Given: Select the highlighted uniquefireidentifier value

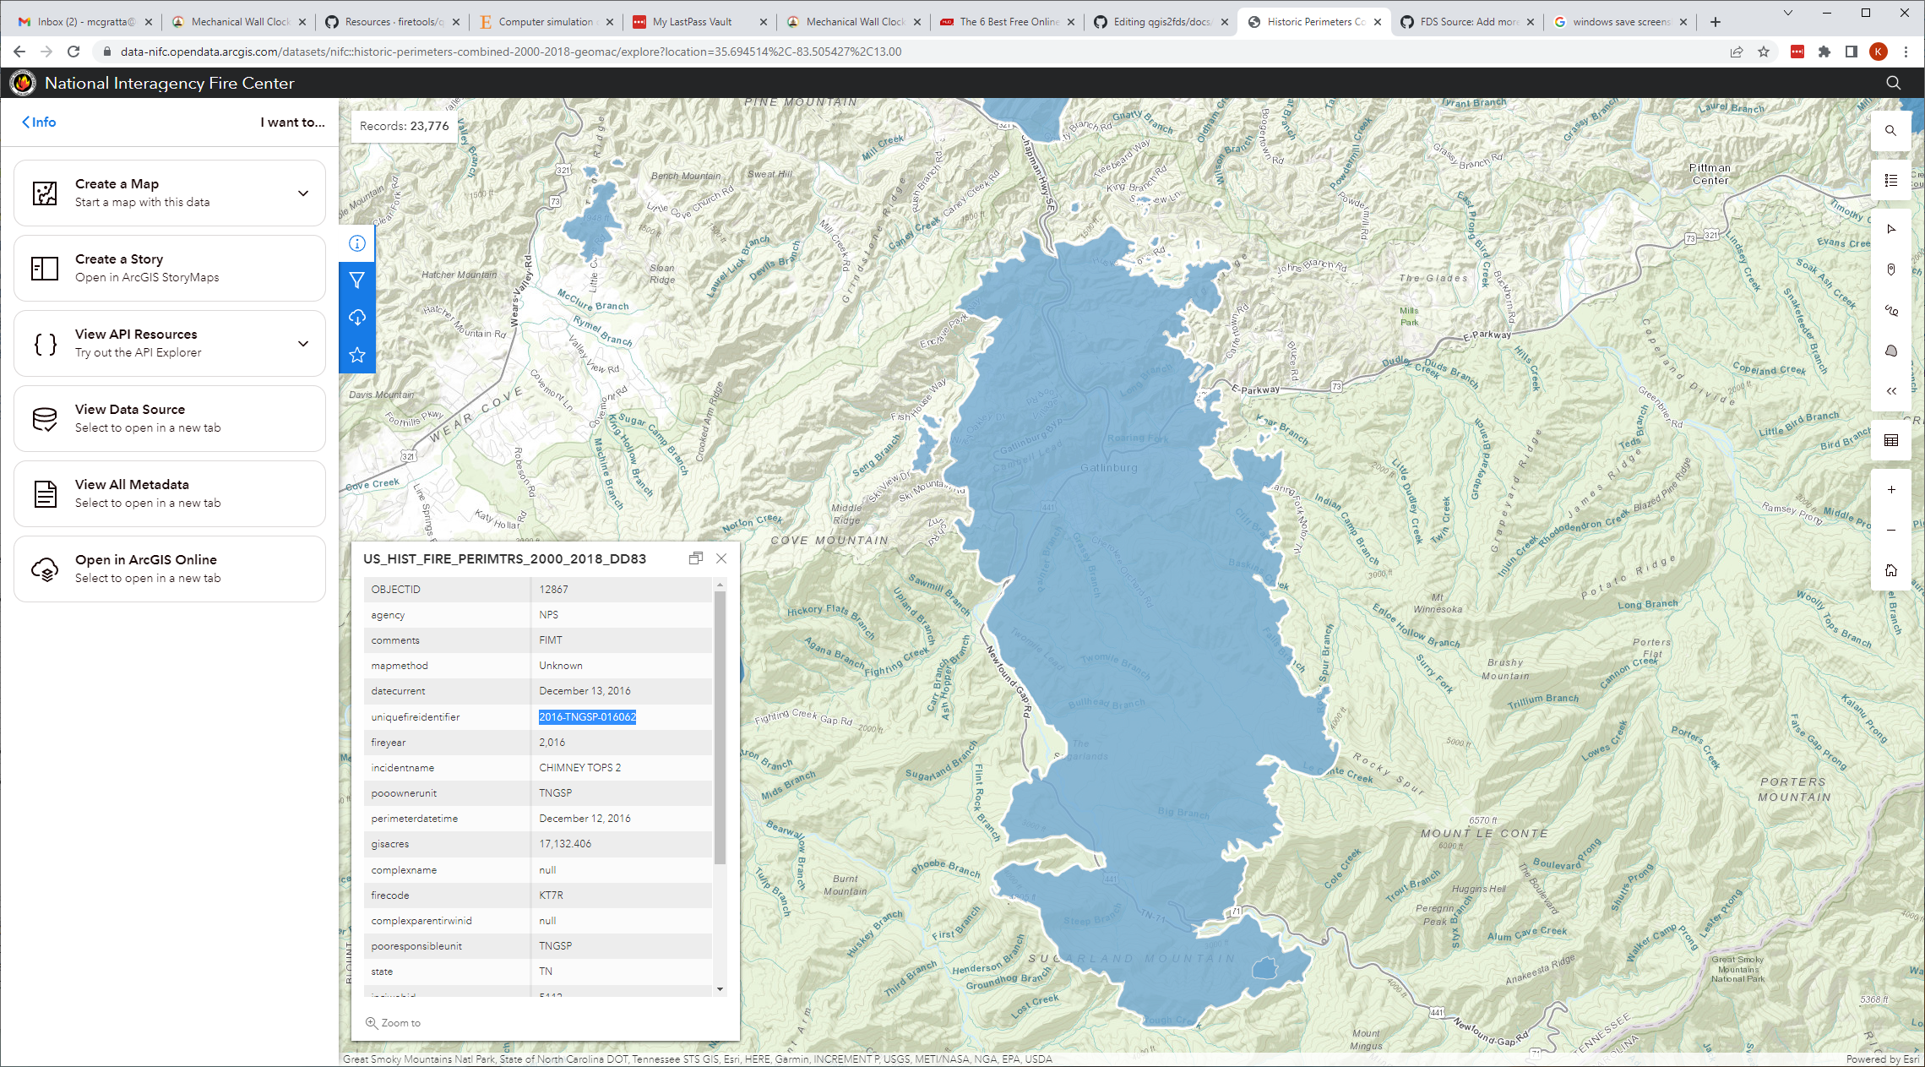Looking at the screenshot, I should click(587, 717).
